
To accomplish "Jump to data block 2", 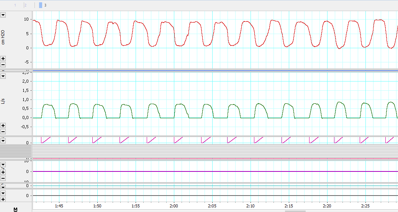I will (25, 5).
